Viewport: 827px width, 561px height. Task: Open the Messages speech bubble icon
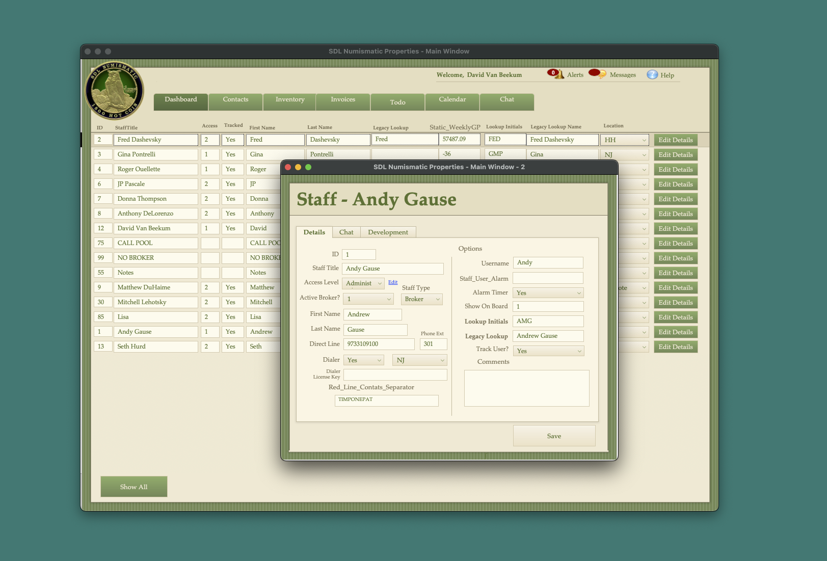597,74
